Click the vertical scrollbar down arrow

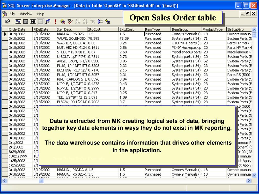[254, 175]
